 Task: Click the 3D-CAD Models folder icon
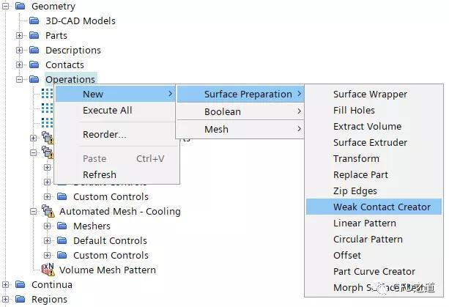(34, 21)
